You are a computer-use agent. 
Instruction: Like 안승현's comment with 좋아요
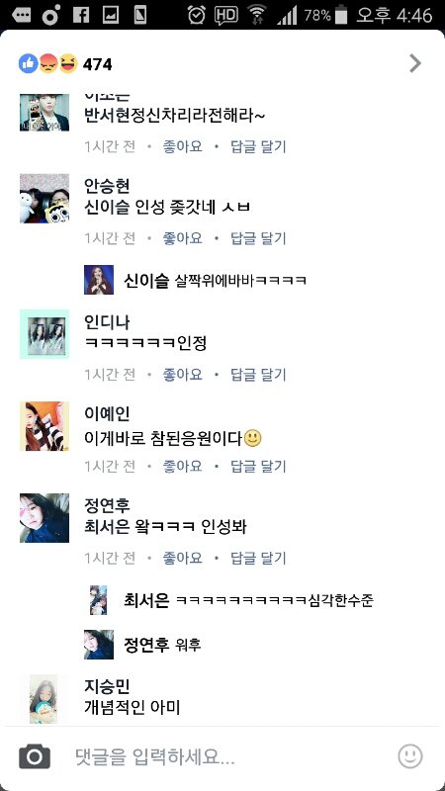tap(182, 237)
